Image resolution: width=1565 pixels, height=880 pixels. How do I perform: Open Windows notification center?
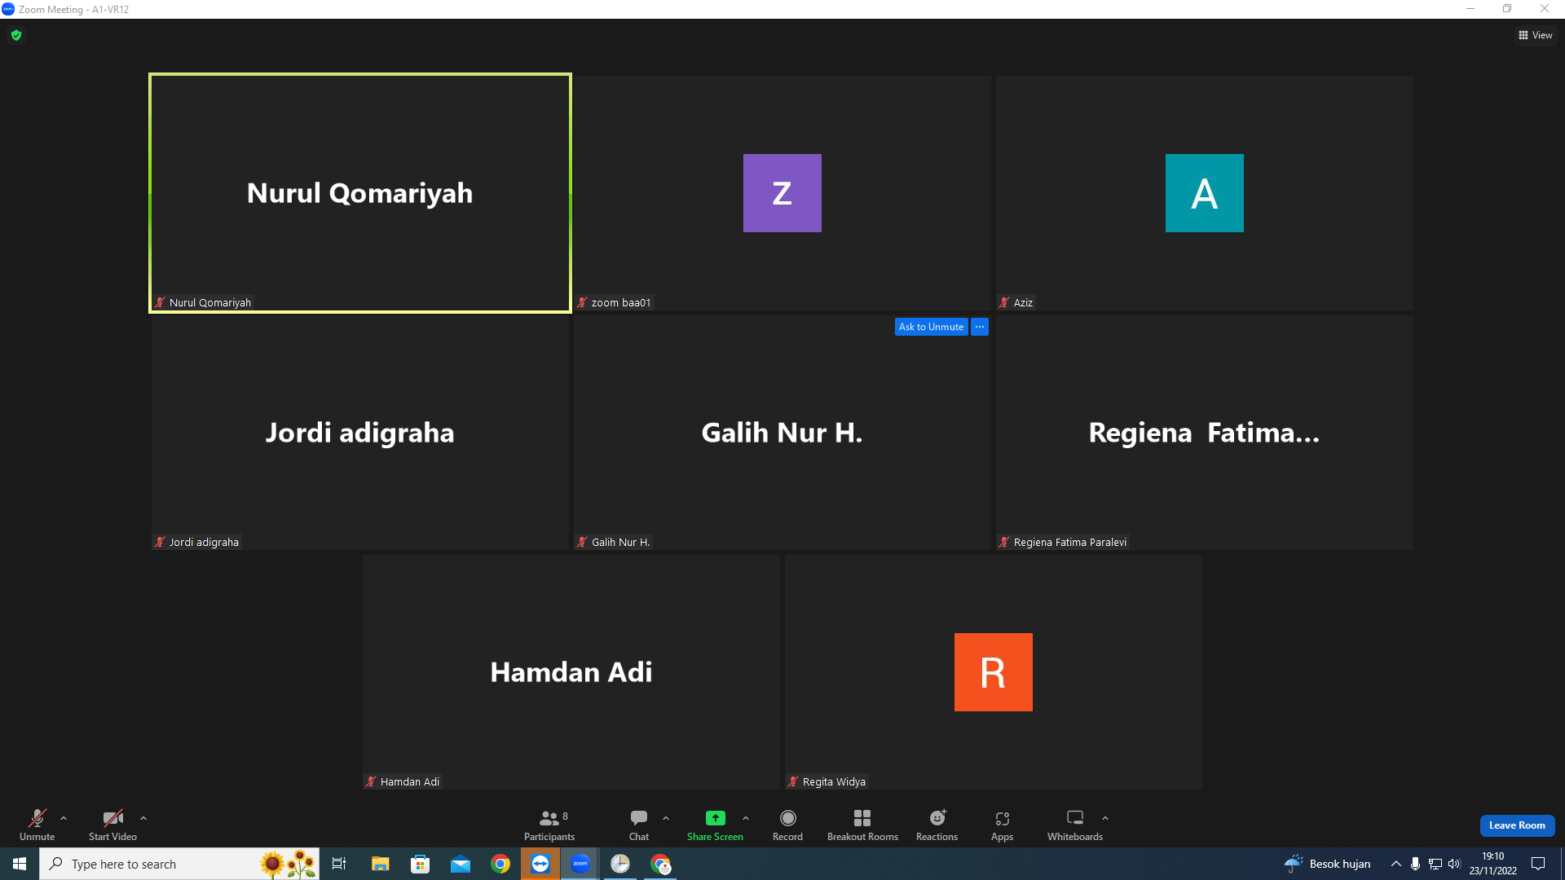click(x=1538, y=864)
